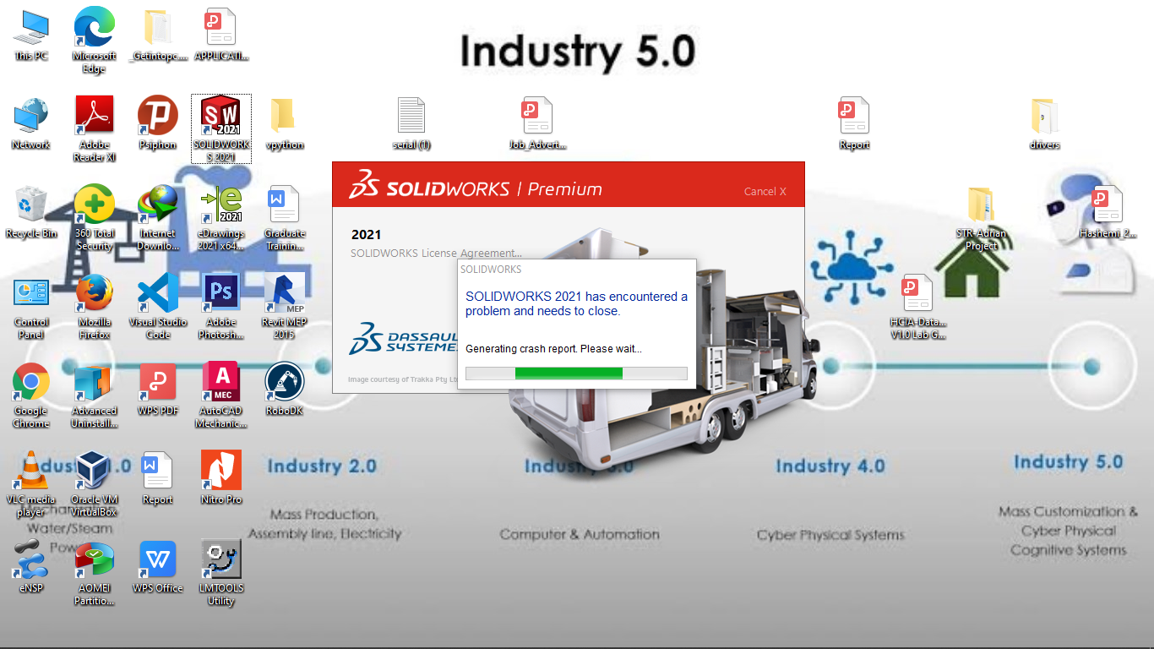Launch Revit MEP 2015
The width and height of the screenshot is (1154, 649).
[x=285, y=306]
